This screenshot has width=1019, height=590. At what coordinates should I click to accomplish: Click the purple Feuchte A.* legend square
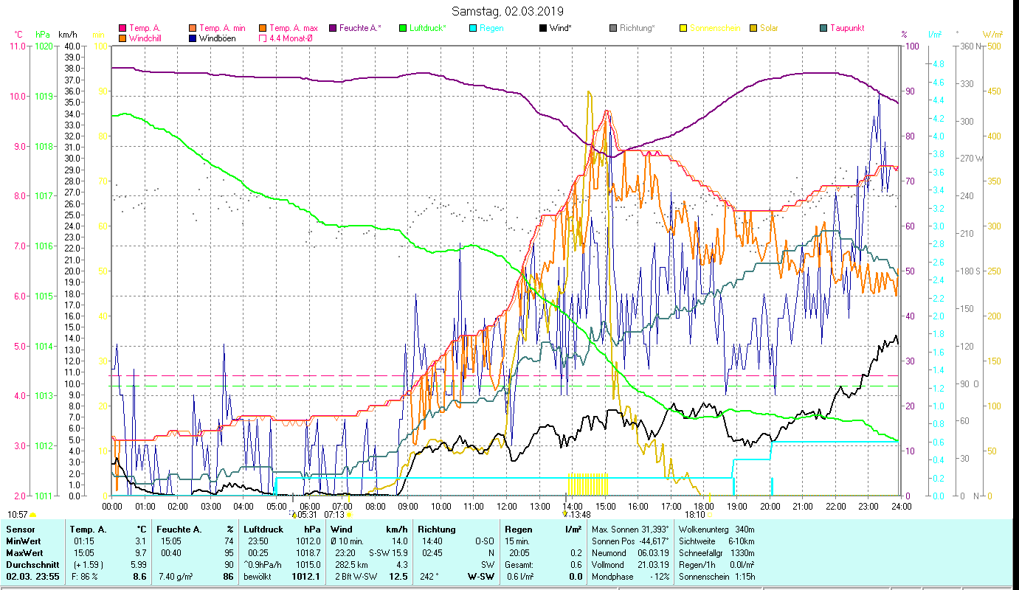(333, 29)
